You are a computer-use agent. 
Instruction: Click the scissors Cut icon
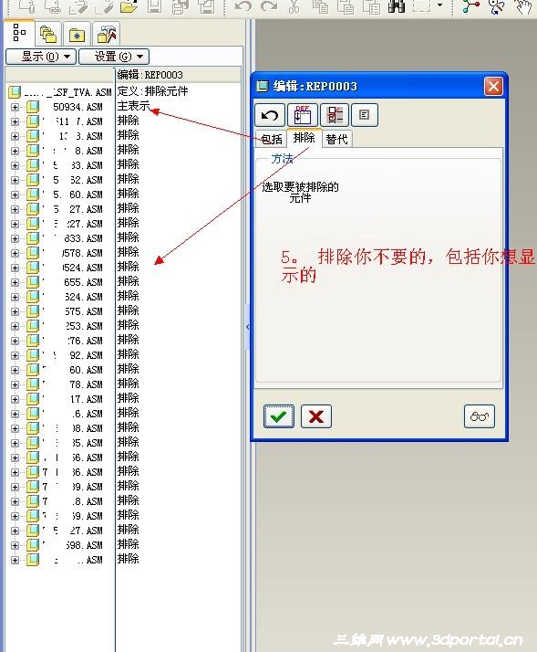[294, 6]
